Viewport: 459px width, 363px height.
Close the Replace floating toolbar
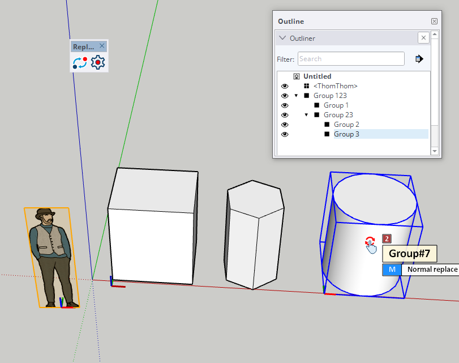102,46
